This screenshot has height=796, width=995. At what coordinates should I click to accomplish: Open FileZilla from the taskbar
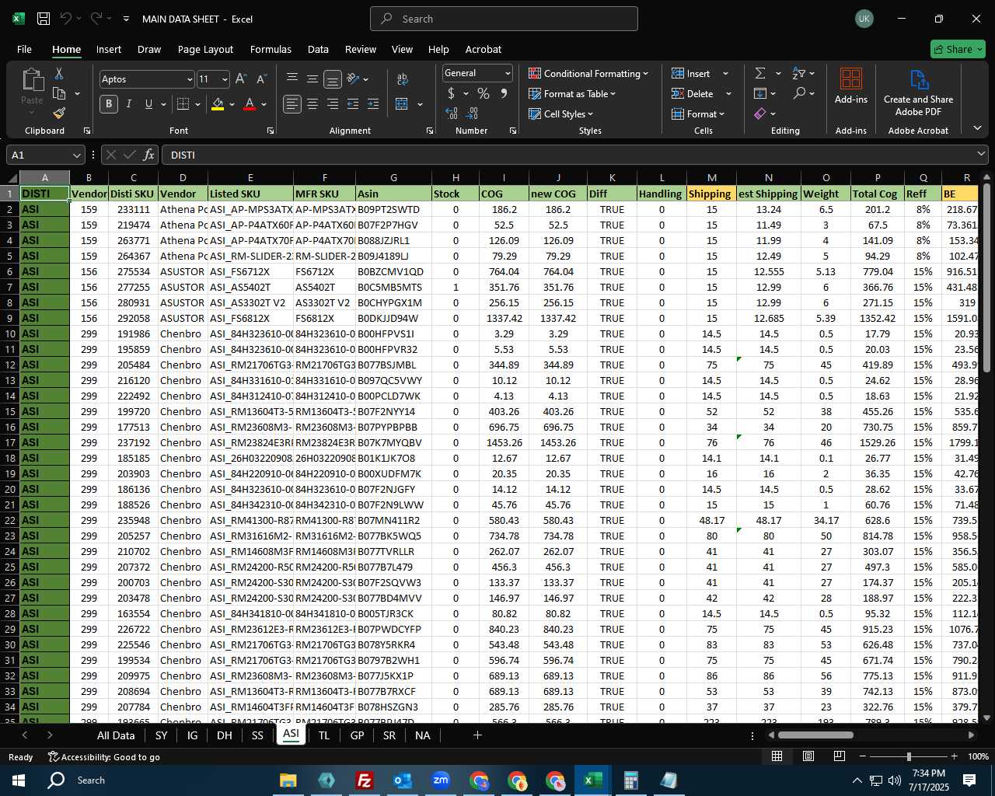[365, 780]
